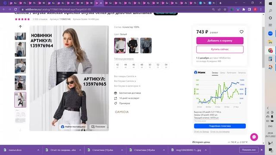Viewport: 276px width, 155px height.
Task: Open the browser side panel icon
Action: pos(249,9)
